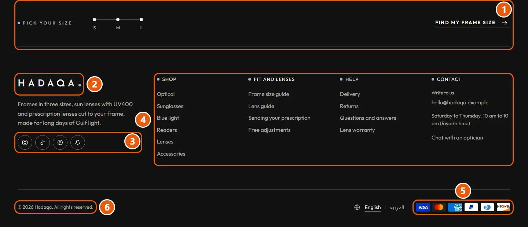Click the Discover payment icon

[x=503, y=207]
